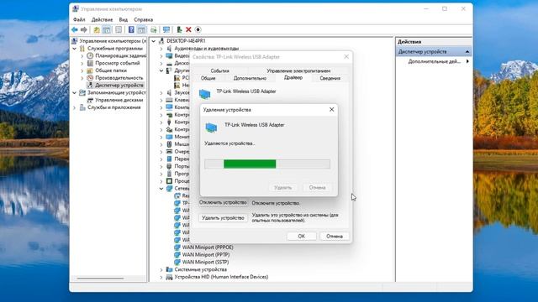Click the Update driver green arrow toolbar icon
The width and height of the screenshot is (538, 302).
click(x=179, y=30)
